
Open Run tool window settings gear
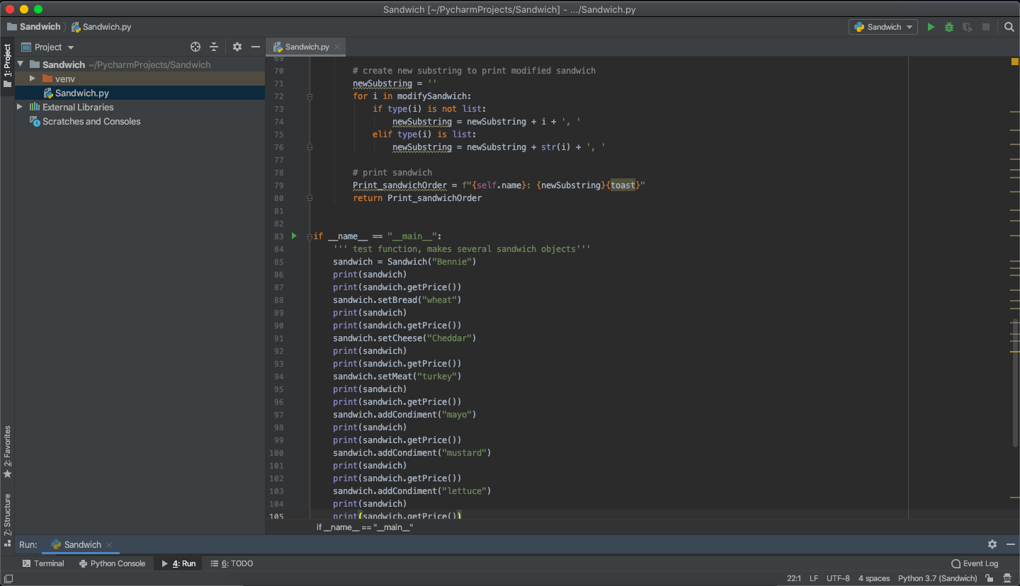992,544
